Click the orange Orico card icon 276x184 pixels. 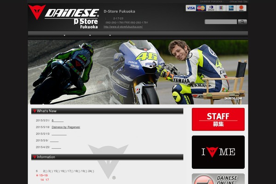point(241,8)
